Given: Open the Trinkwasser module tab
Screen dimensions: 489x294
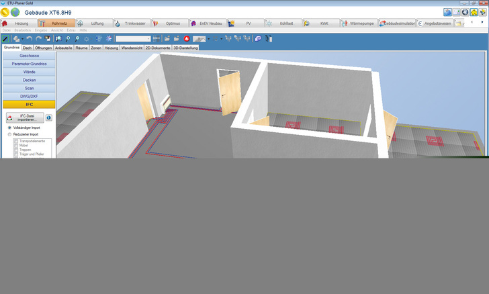Looking at the screenshot, I should pos(131,23).
